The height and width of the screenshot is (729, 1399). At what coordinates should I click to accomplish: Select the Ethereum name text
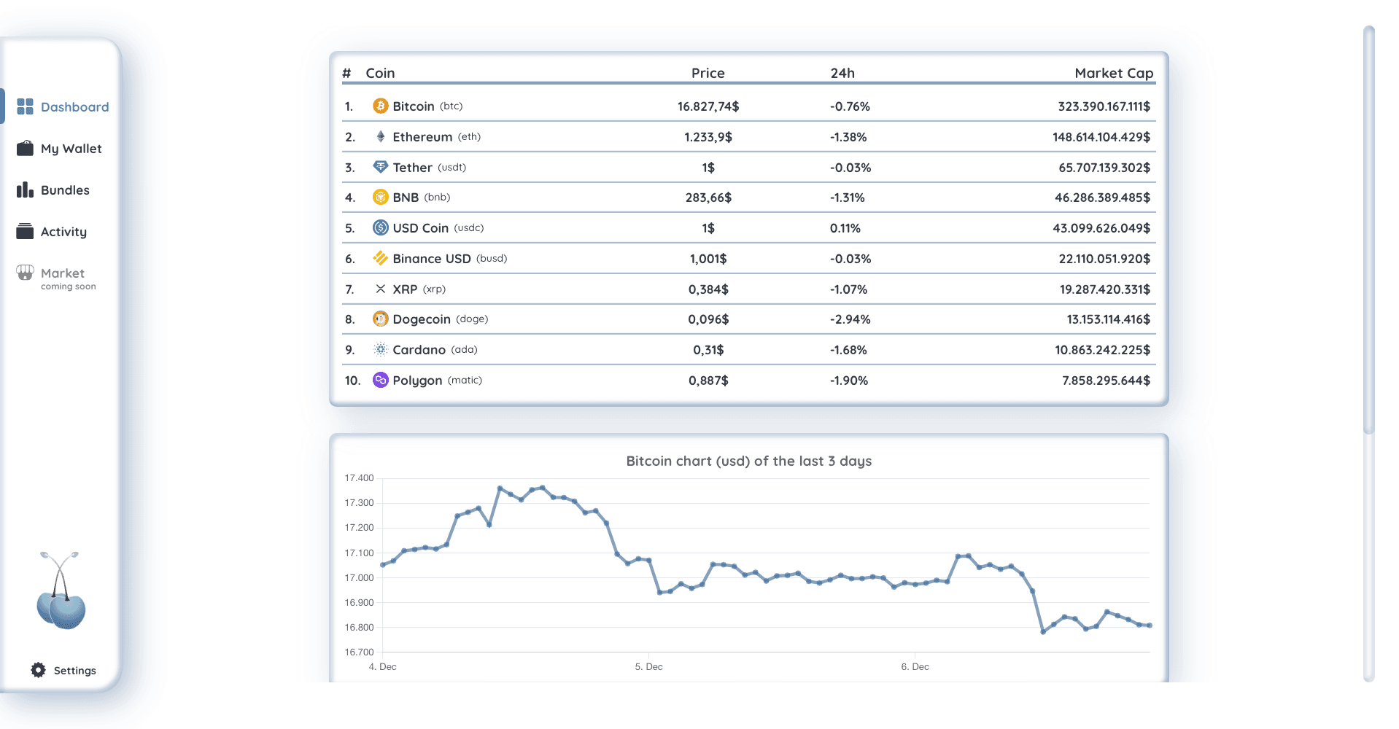(422, 137)
